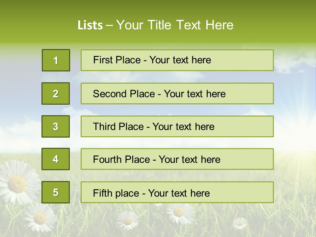Select the "Third Place" text box
Image resolution: width=316 pixels, height=237 pixels.
click(x=177, y=126)
